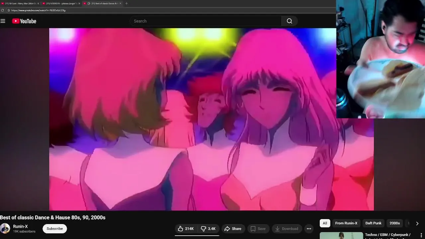425x239 pixels.
Task: Open Techno / EBM / Cyberpunk video thumbnail
Action: (341, 236)
